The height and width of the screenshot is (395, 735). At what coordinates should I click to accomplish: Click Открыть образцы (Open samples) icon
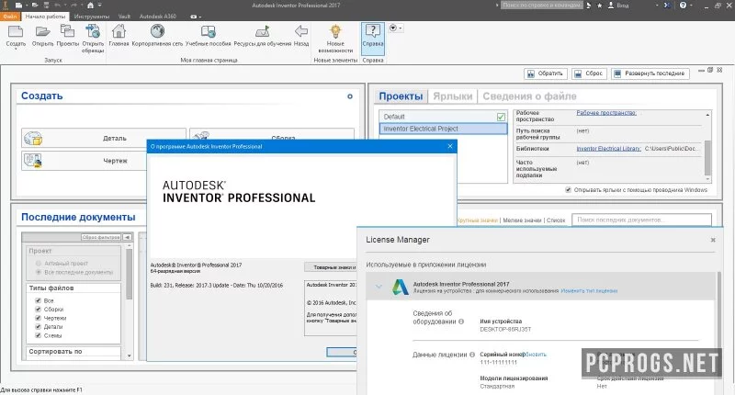93,31
